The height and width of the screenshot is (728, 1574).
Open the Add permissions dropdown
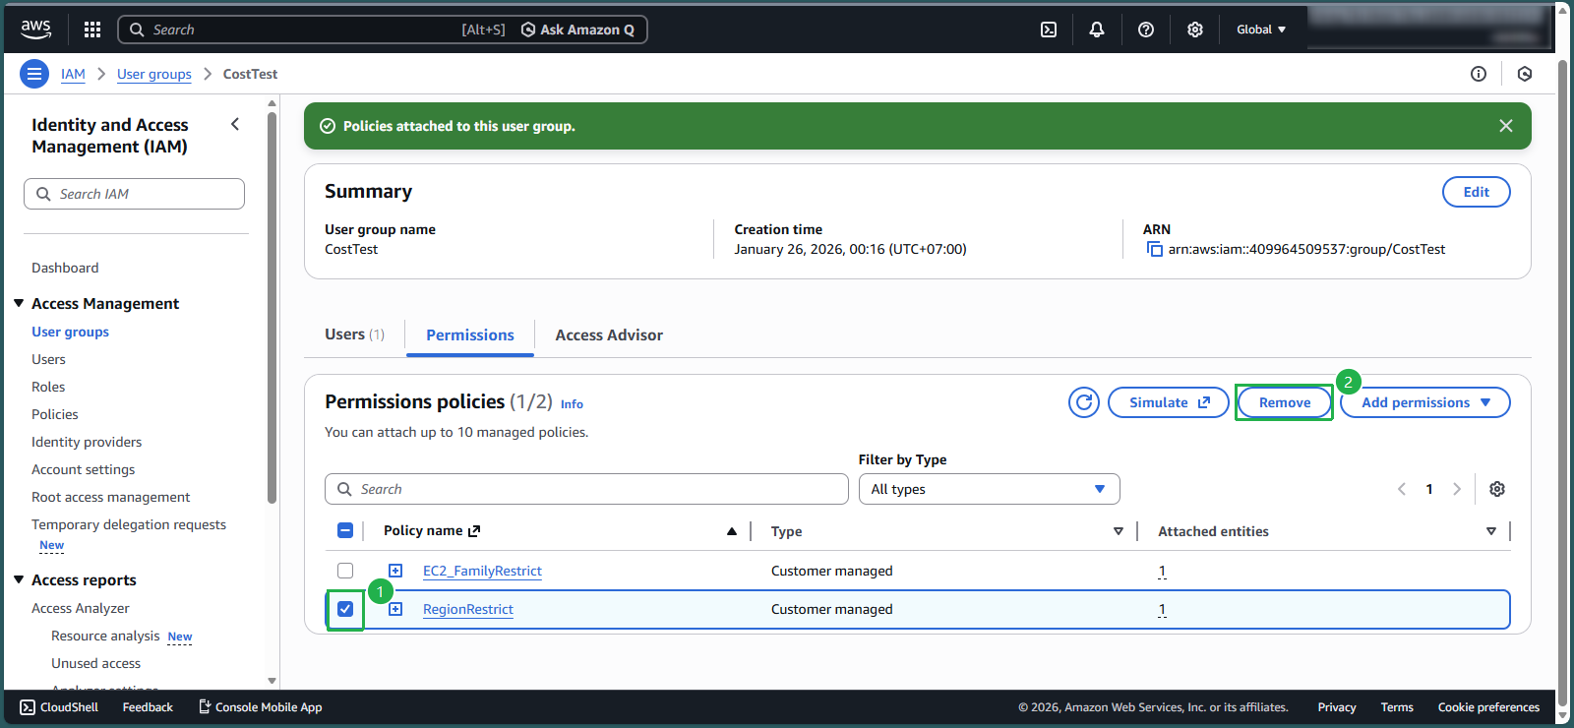1424,402
